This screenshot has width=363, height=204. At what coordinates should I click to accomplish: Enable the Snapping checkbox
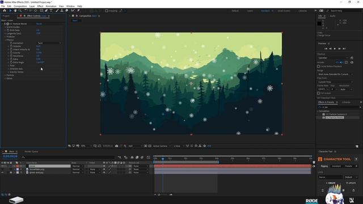click(x=107, y=11)
